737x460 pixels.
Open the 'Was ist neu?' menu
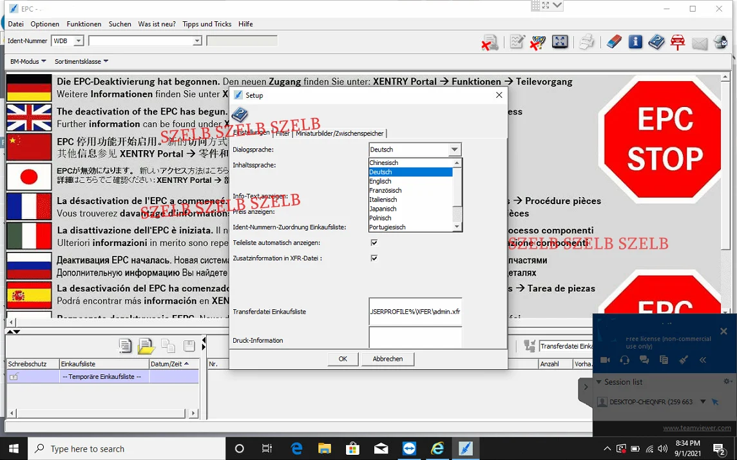tap(157, 24)
